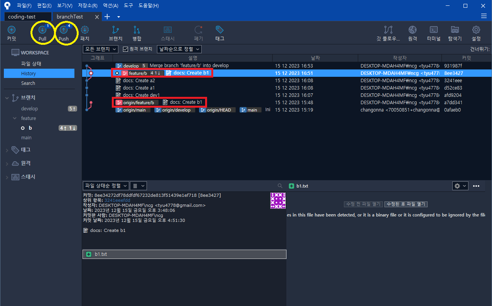The width and height of the screenshot is (492, 306).
Task: Open the 브랜치 (Branch) toolbar icon
Action: pos(116,33)
